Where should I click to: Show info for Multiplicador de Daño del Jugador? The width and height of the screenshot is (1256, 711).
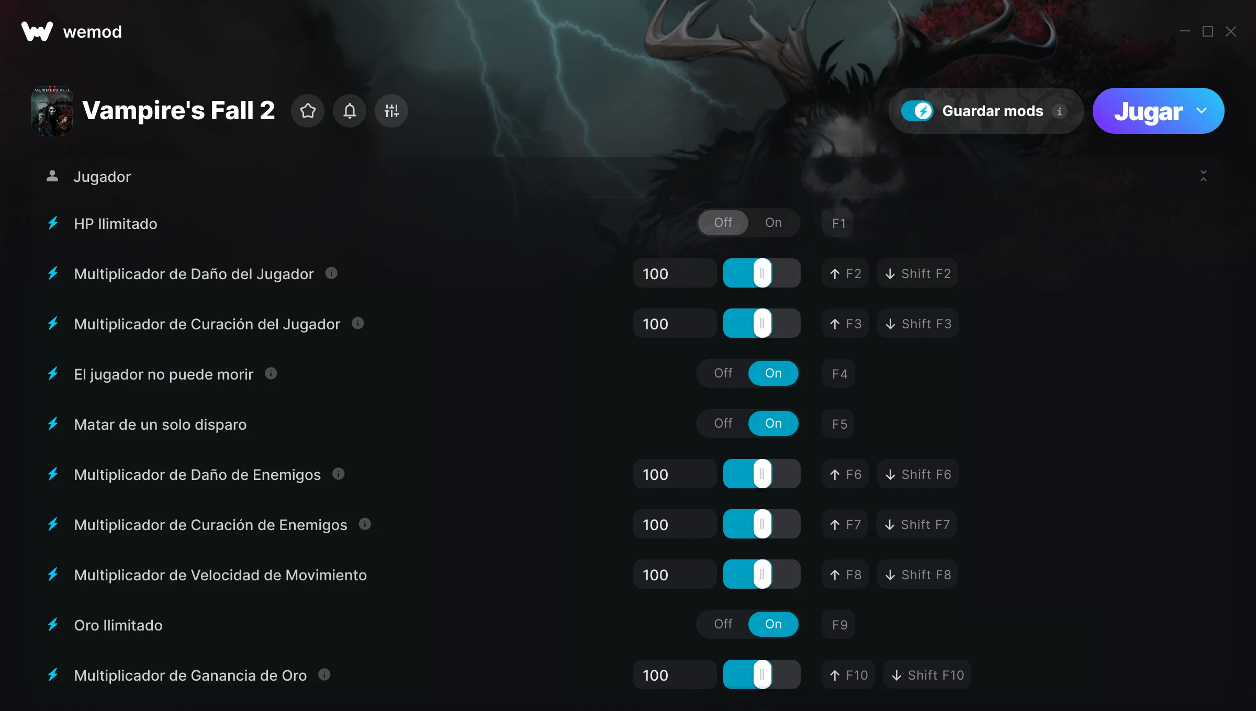[x=331, y=273]
